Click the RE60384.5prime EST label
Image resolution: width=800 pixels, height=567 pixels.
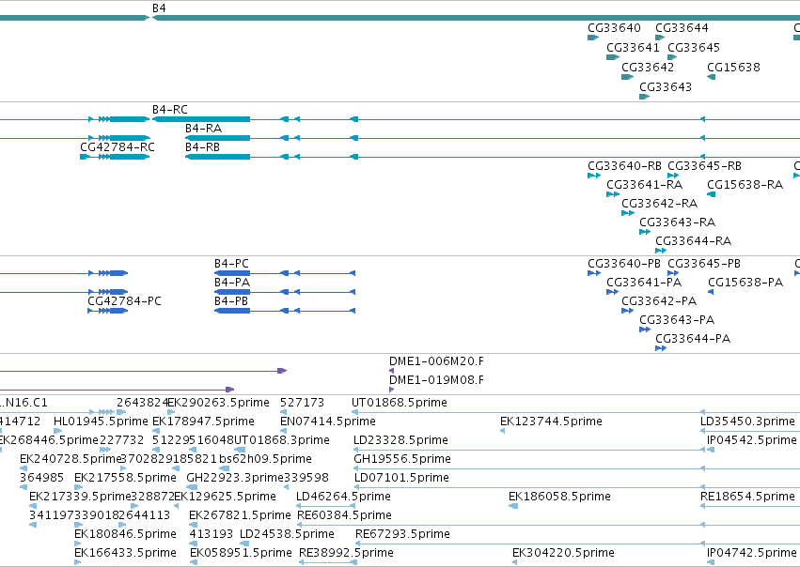(344, 515)
